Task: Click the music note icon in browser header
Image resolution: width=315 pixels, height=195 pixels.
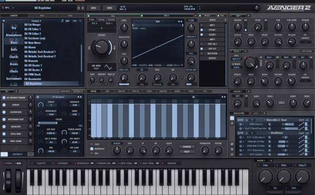Action: point(63,21)
